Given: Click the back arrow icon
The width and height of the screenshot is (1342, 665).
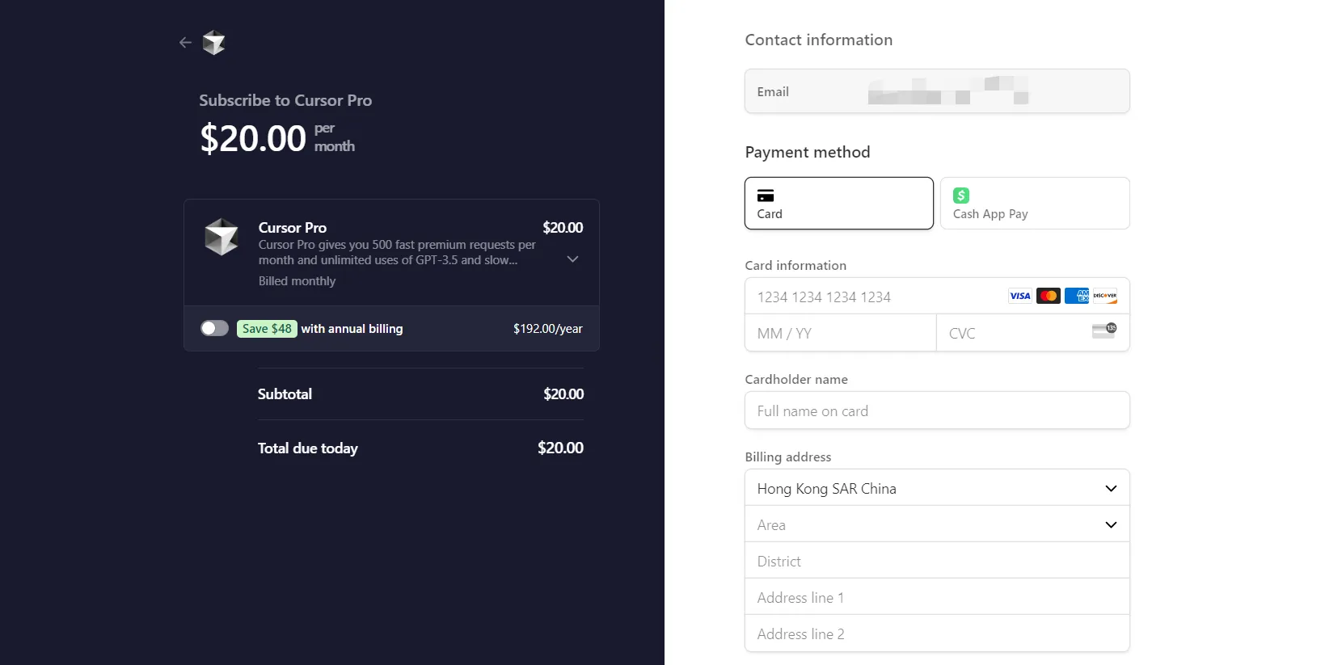Looking at the screenshot, I should coord(185,43).
